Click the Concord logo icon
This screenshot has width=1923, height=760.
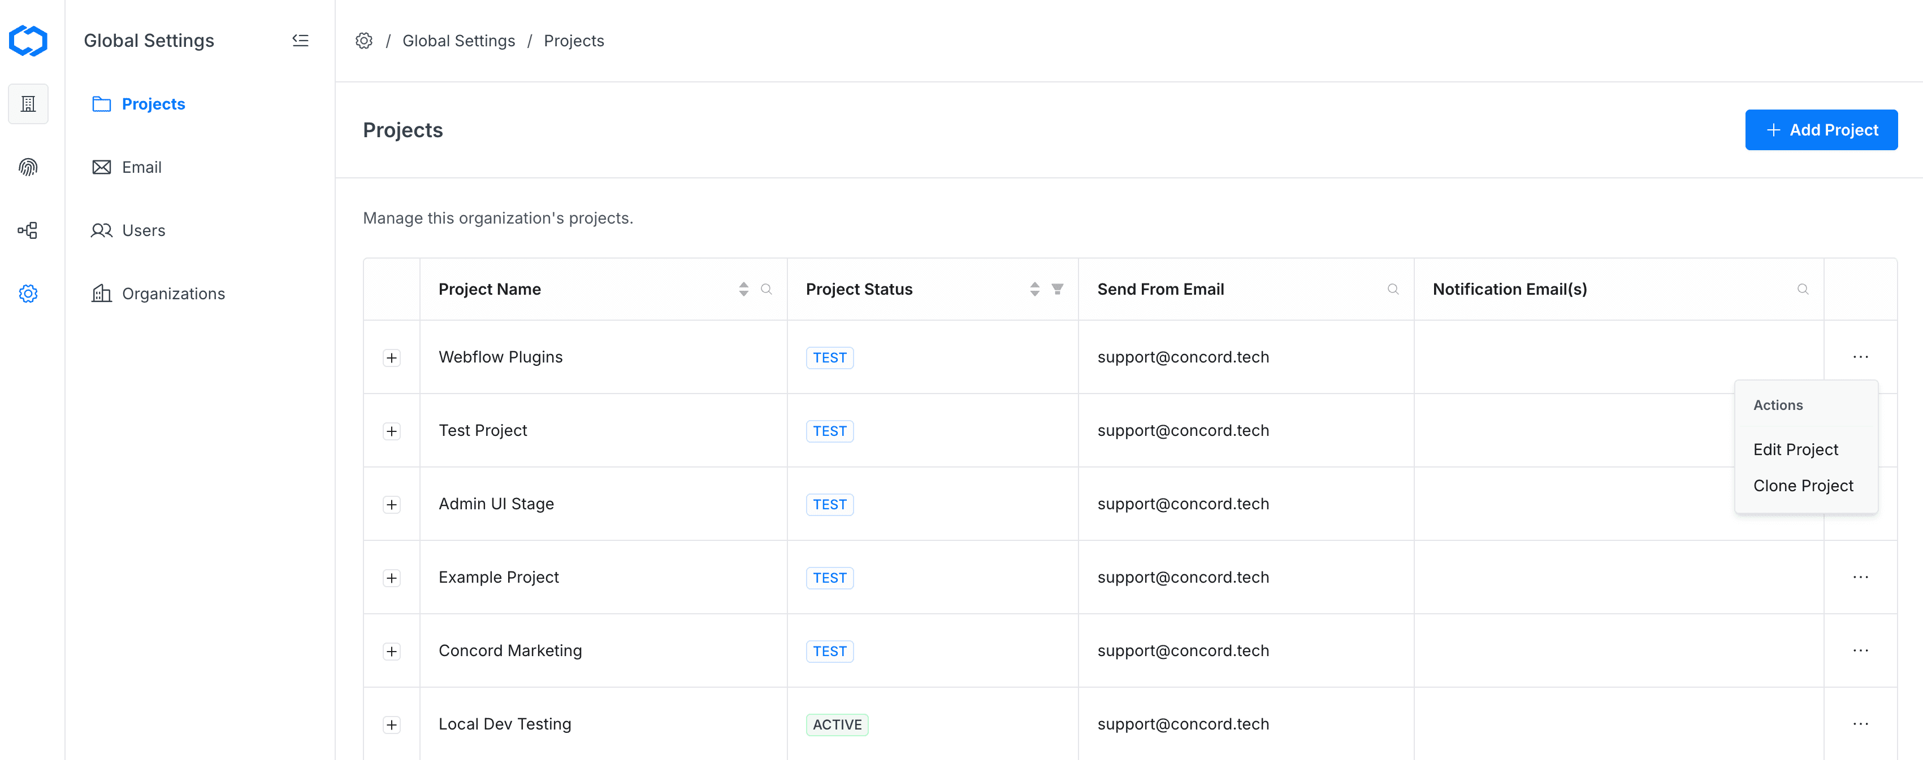click(28, 40)
